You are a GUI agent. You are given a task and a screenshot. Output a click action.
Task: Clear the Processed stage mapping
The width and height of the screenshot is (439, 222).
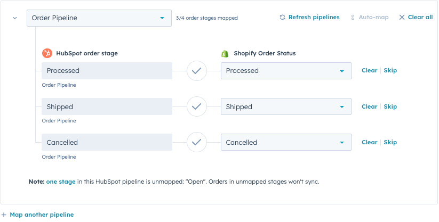(369, 70)
